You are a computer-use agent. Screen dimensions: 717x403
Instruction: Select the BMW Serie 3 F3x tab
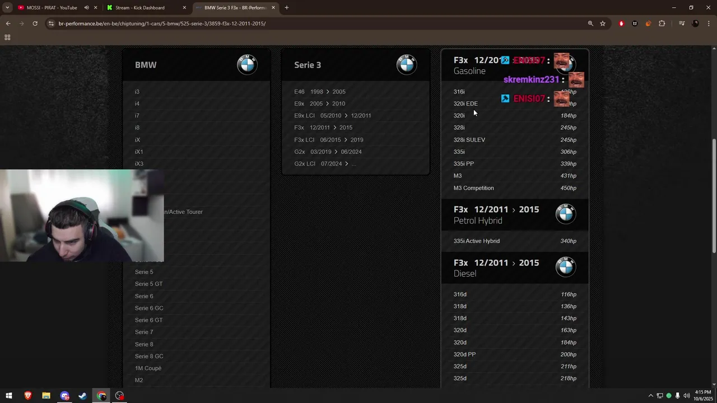[x=235, y=8]
